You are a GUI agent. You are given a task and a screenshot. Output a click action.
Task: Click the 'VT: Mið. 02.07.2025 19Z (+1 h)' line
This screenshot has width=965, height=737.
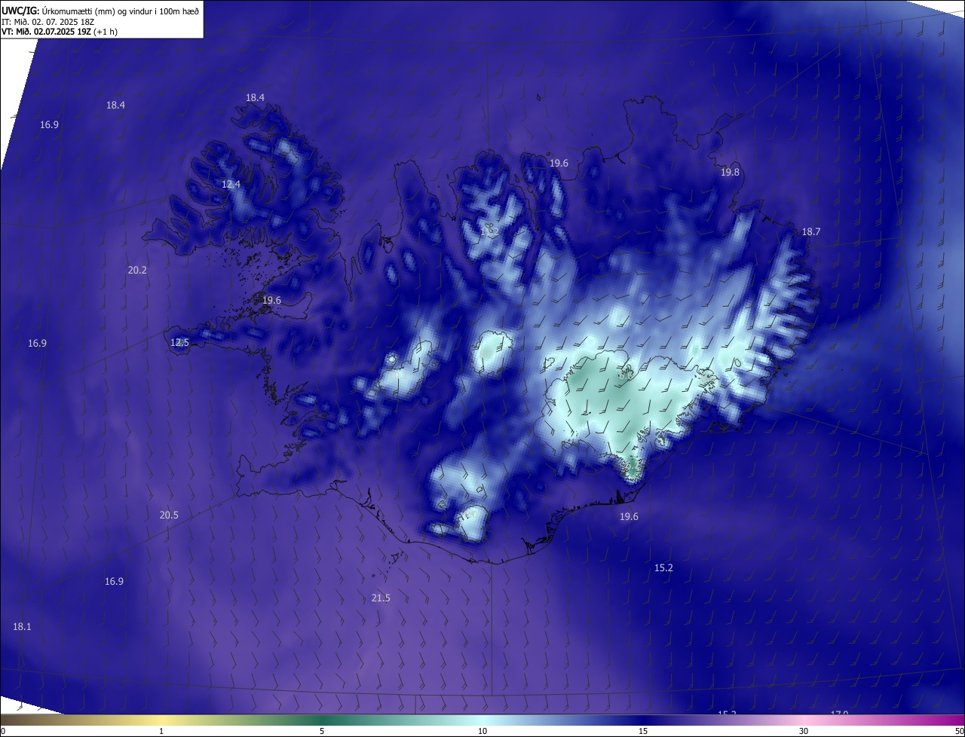click(60, 32)
